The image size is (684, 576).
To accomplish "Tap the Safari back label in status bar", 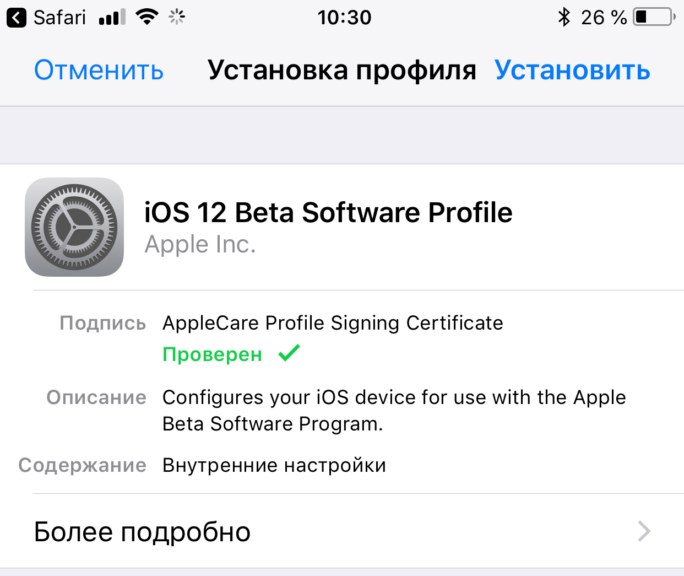I will (x=59, y=18).
